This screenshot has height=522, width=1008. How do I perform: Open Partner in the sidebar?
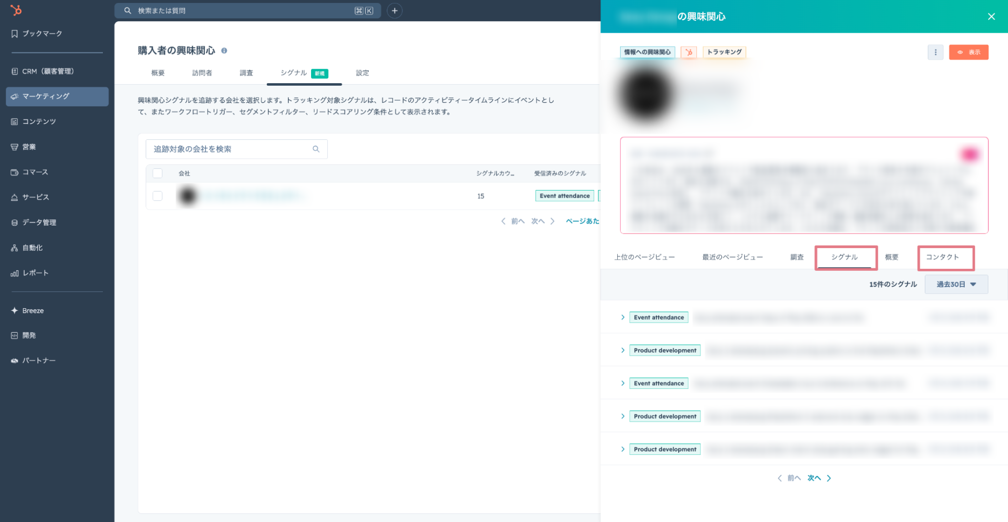(33, 361)
